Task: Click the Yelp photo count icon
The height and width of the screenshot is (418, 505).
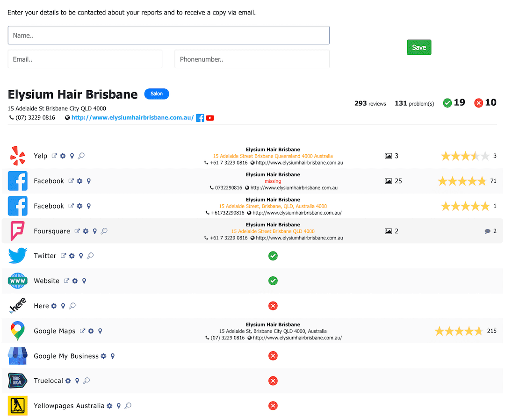Action: tap(388, 156)
